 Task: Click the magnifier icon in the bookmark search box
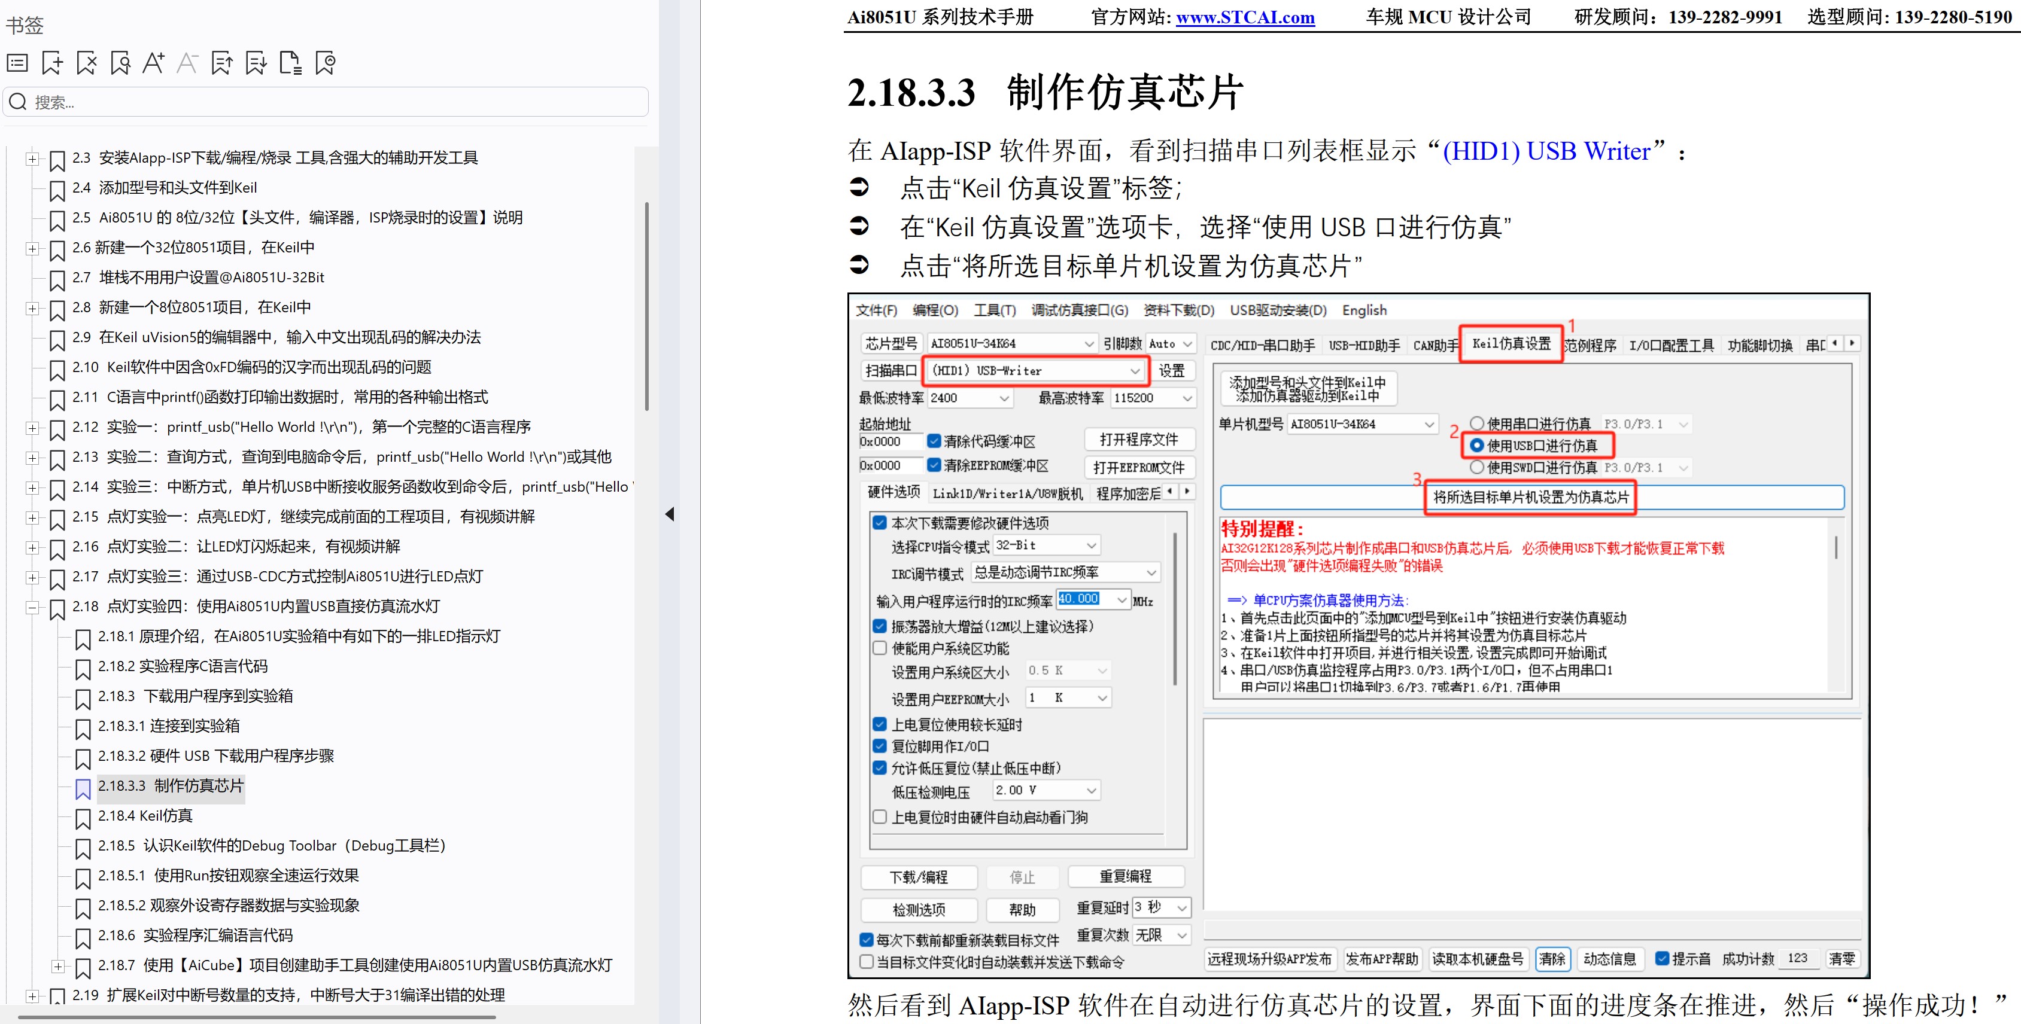[x=17, y=102]
